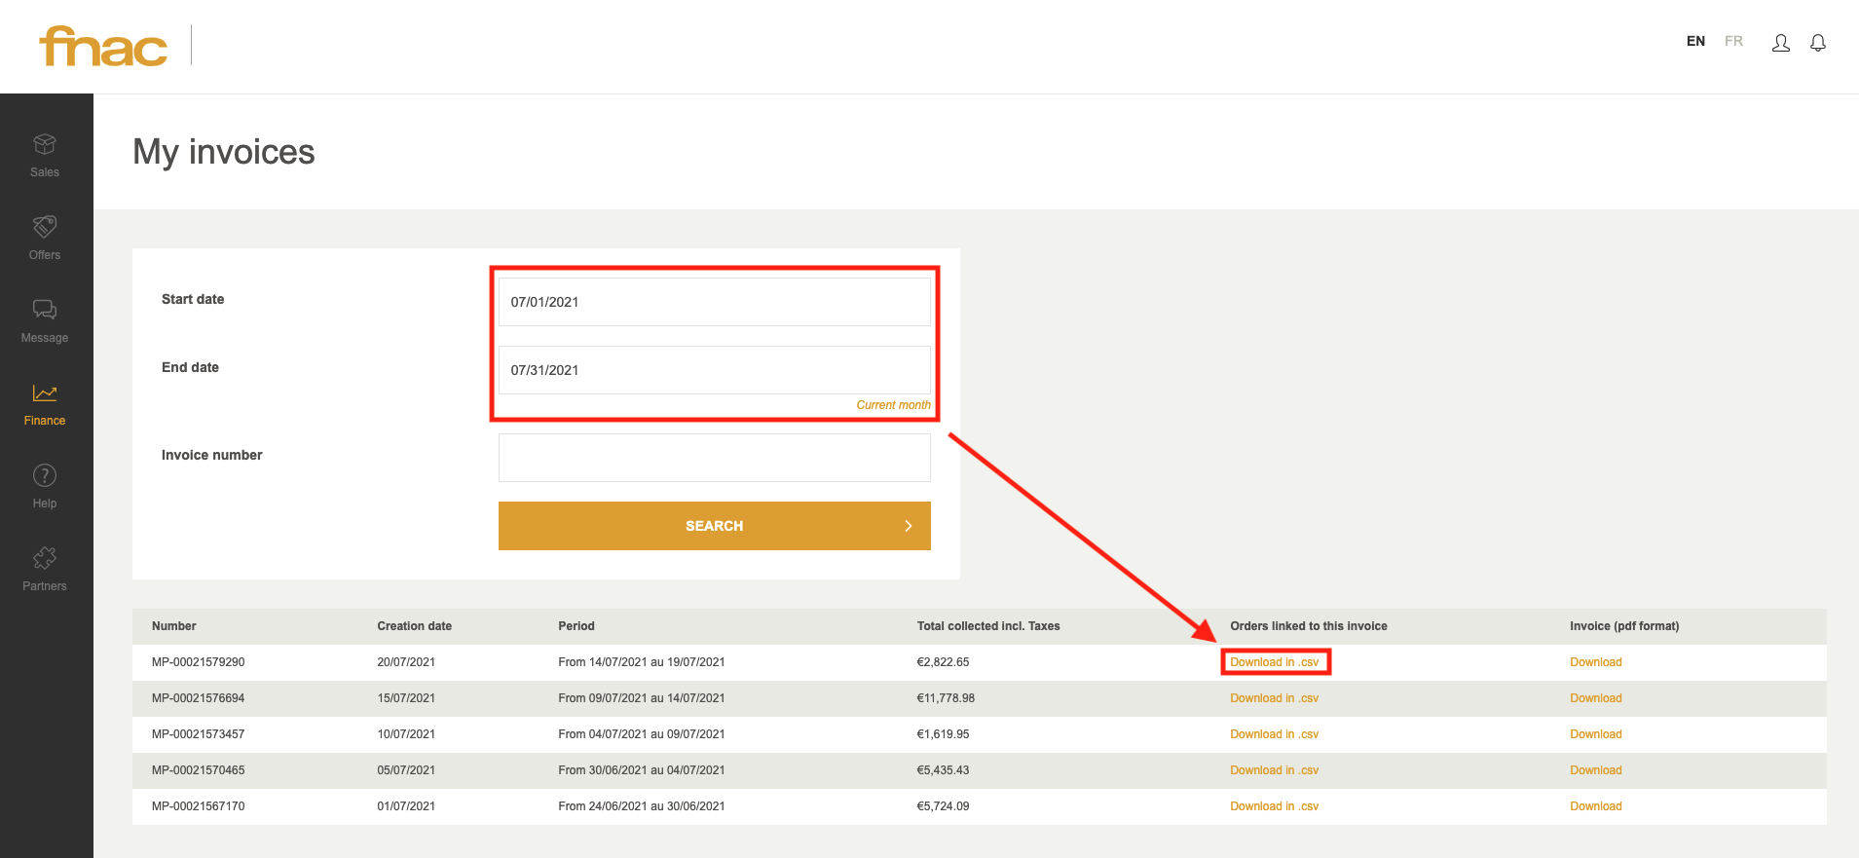Open the Sales section icon

coord(45,144)
